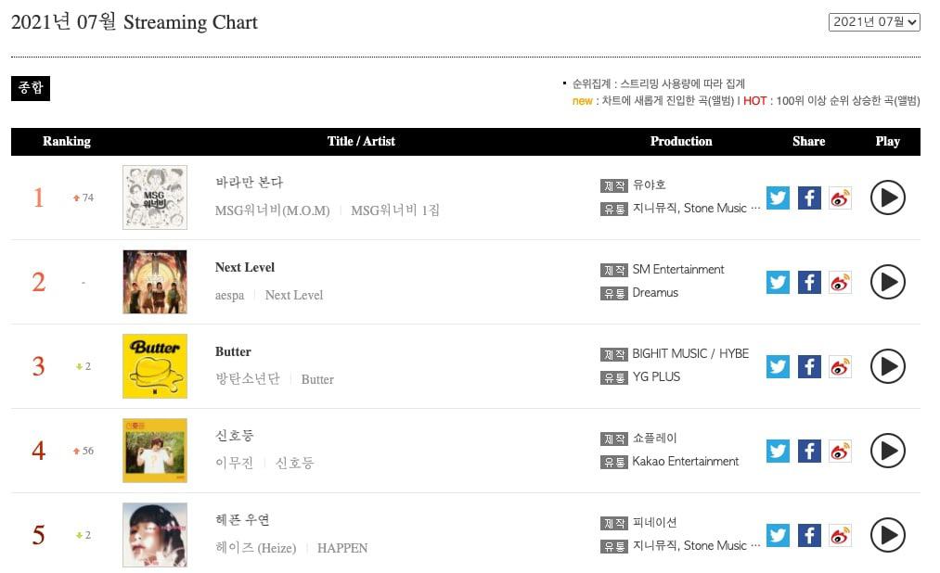Viewport: 940px width, 573px height.
Task: Open the Next Level song title link
Action: click(245, 267)
